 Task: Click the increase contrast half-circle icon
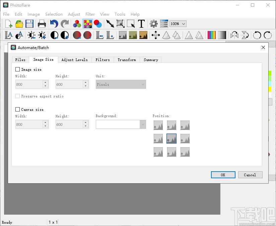pyautogui.click(x=65, y=35)
